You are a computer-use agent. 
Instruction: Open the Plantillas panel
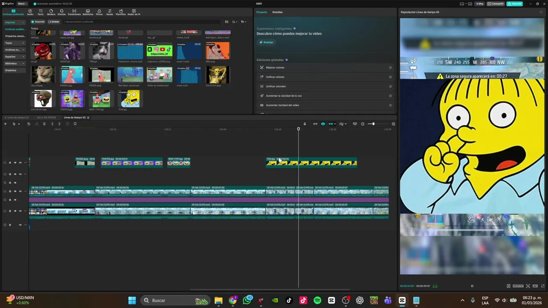[x=121, y=12]
